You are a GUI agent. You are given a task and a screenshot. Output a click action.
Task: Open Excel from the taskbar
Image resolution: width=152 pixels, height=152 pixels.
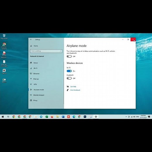pyautogui.click(x=46, y=117)
